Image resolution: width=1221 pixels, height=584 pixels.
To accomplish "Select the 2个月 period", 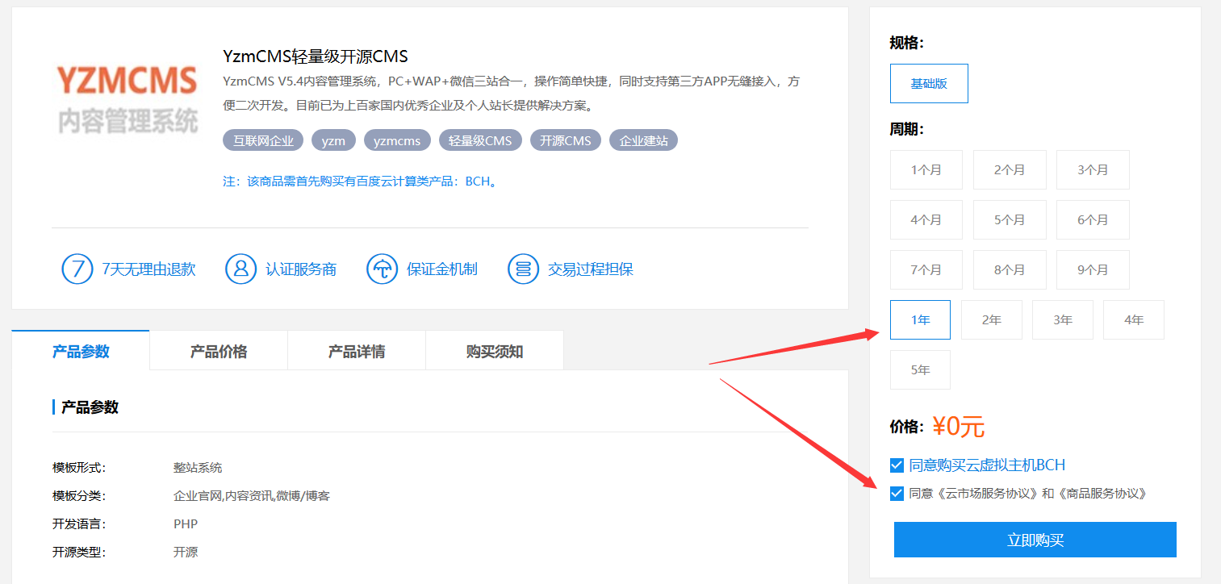I will [1010, 170].
